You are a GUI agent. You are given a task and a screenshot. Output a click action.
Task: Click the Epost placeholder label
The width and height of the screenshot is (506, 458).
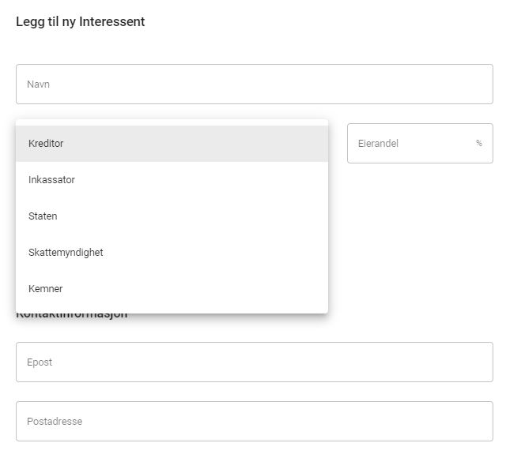40,362
